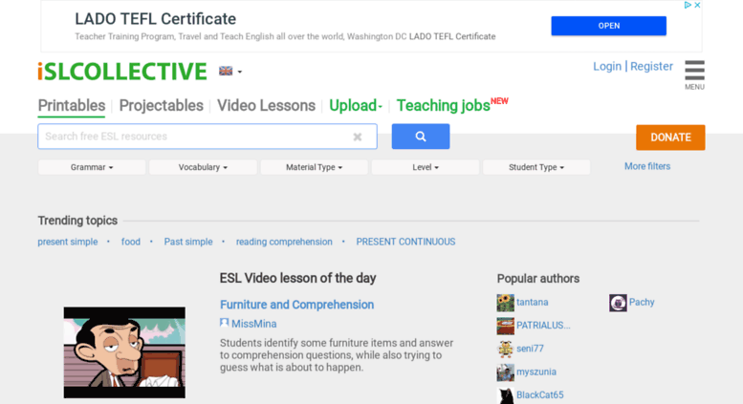Viewport: 743px width, 404px height.
Task: Click the UK flag language icon
Action: (226, 71)
